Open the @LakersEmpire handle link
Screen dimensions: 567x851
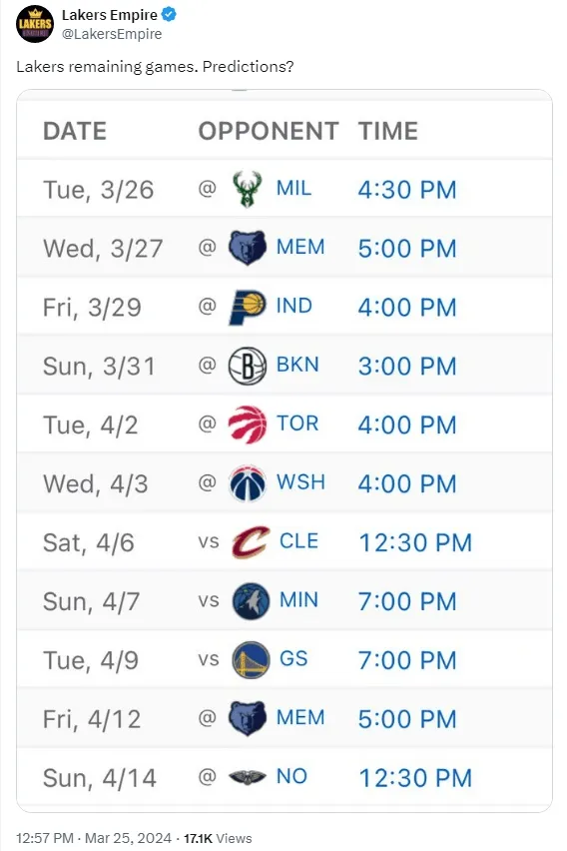112,34
